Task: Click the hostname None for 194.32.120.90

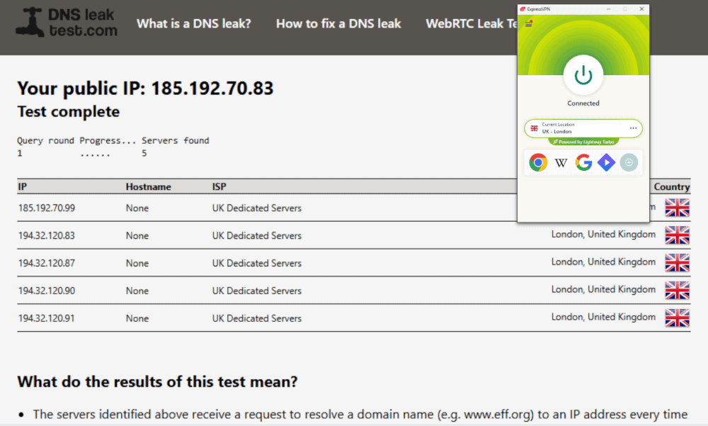Action: coord(137,291)
